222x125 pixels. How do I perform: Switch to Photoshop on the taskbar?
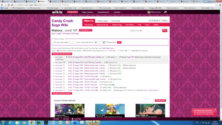pyautogui.click(x=75, y=123)
